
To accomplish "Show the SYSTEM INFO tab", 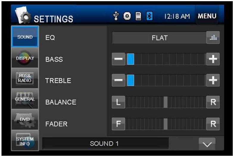I will tap(25, 140).
